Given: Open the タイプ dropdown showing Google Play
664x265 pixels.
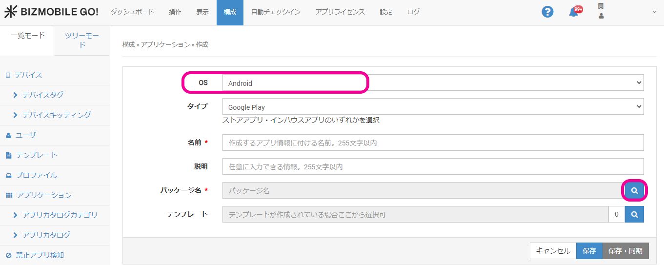Looking at the screenshot, I should click(432, 107).
